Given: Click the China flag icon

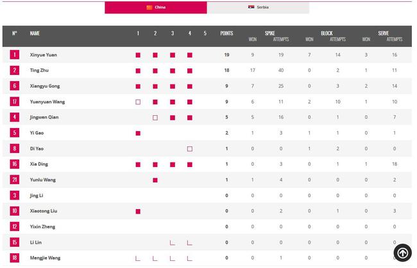Looking at the screenshot, I should tap(149, 7).
